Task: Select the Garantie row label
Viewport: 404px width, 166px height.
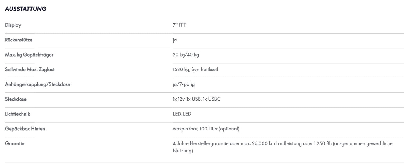Action: pyautogui.click(x=15, y=143)
